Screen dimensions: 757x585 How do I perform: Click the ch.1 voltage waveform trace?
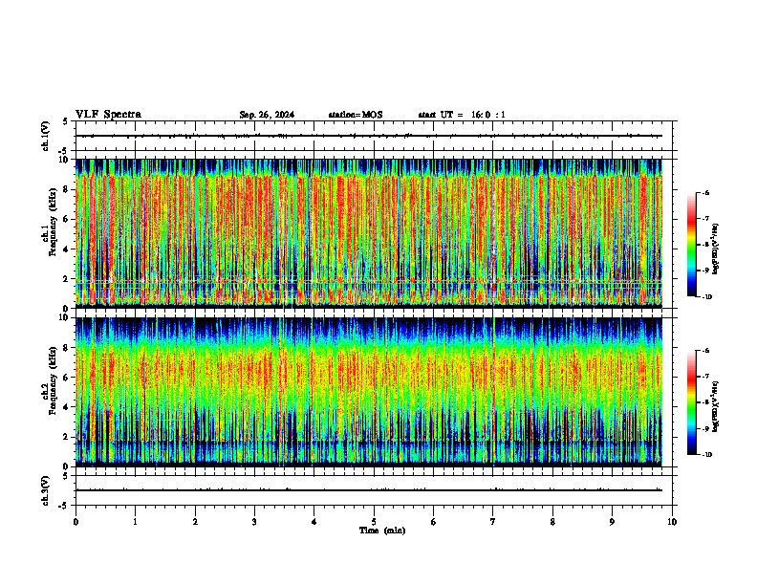pos(369,136)
